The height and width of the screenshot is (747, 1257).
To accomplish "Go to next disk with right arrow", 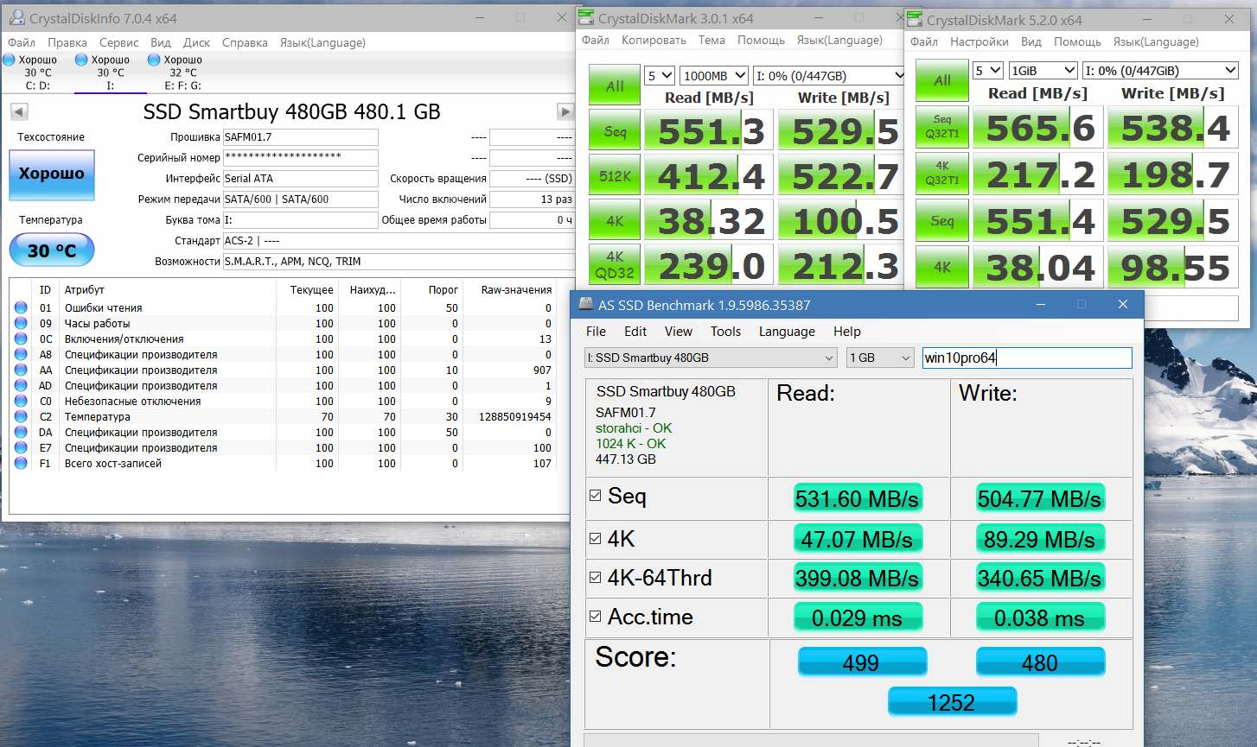I will tap(565, 111).
